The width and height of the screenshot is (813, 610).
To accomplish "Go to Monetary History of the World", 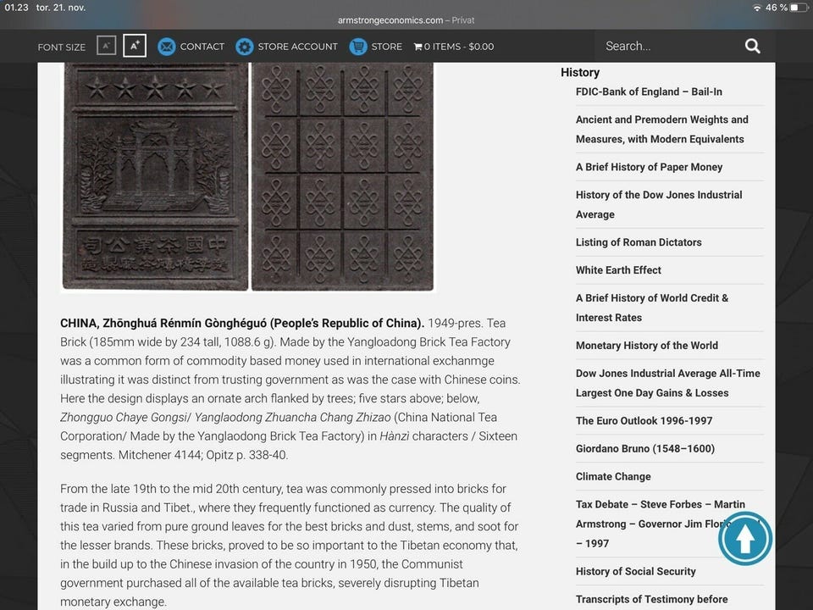I will click(x=646, y=346).
